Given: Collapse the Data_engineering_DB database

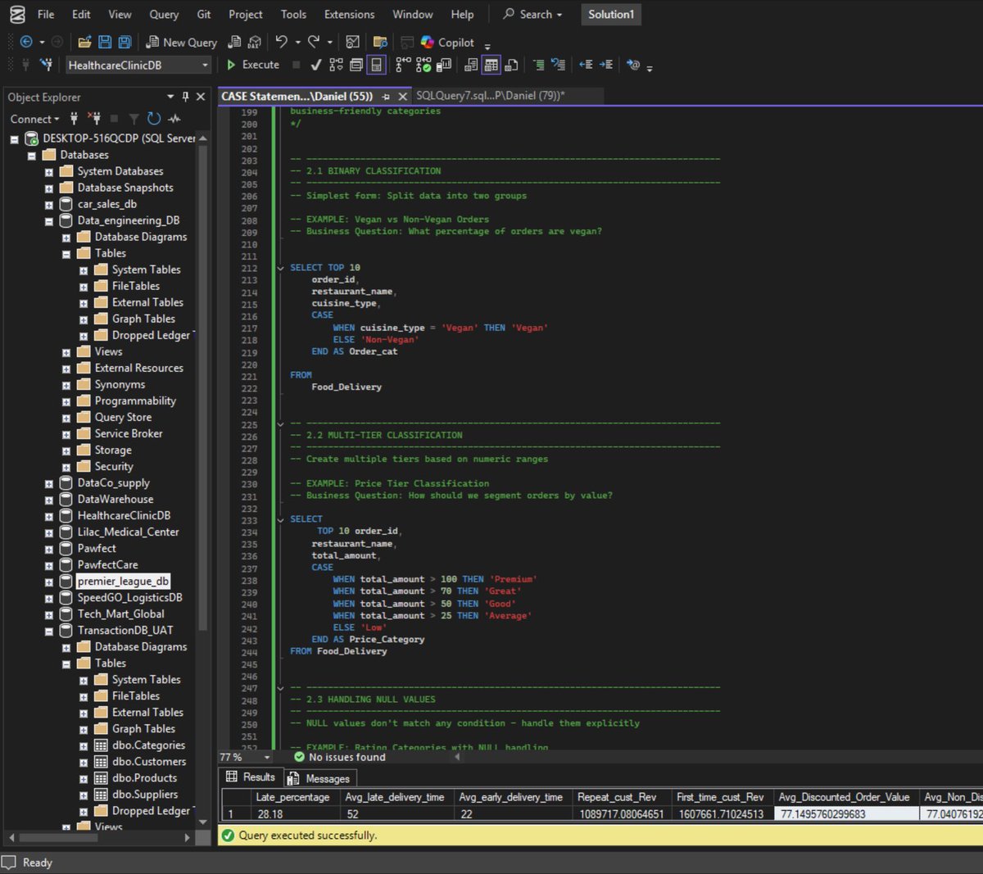Looking at the screenshot, I should click(x=48, y=221).
